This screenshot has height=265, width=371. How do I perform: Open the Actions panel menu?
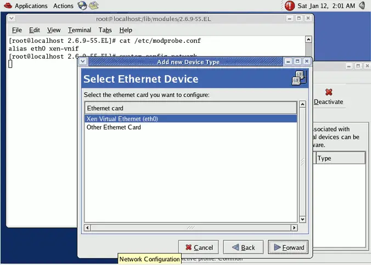point(63,6)
